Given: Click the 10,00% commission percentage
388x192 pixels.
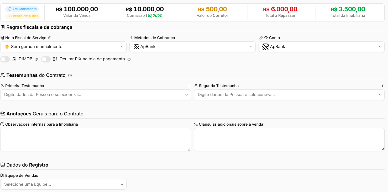Looking at the screenshot, I should click(x=154, y=15).
